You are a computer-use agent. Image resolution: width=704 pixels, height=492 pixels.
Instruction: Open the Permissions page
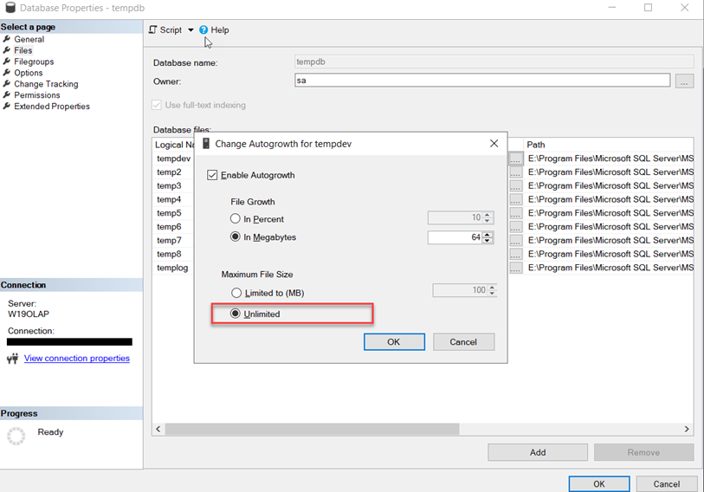pos(37,95)
